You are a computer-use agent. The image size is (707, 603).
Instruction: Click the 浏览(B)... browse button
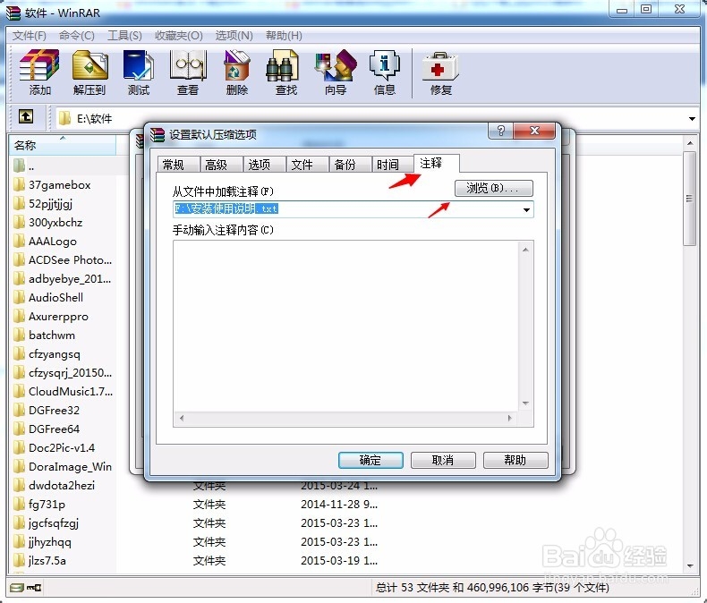pos(493,188)
